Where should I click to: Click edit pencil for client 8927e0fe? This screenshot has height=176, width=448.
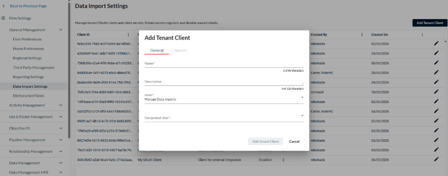[436, 140]
